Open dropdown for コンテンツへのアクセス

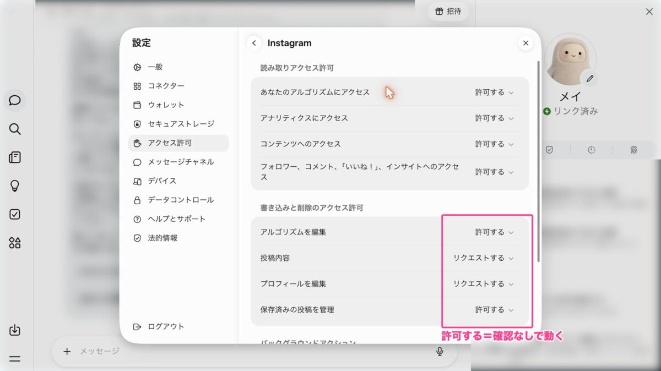[x=495, y=144]
